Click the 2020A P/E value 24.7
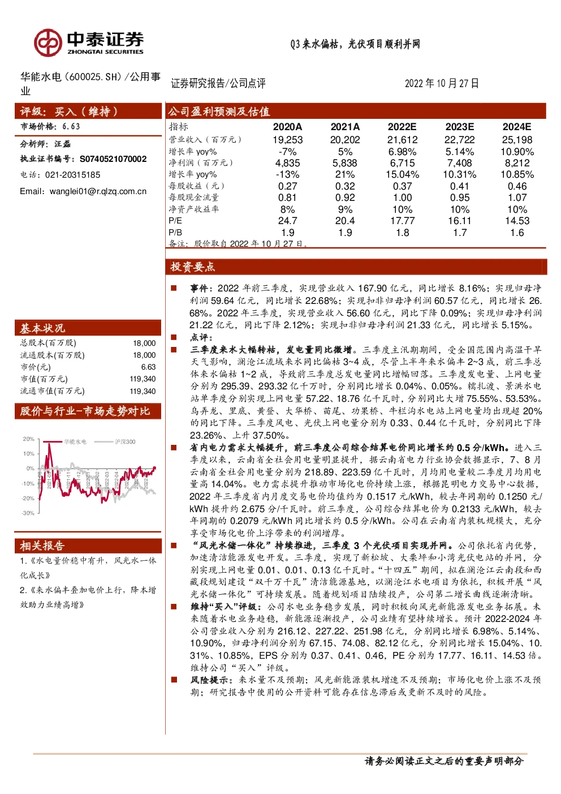 287,221
